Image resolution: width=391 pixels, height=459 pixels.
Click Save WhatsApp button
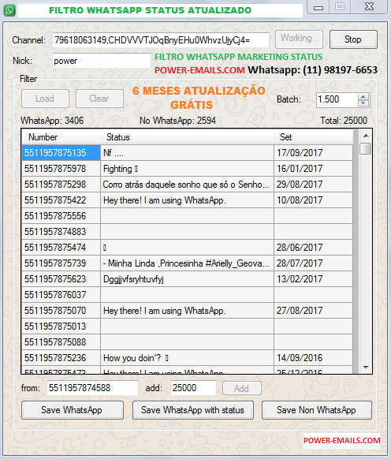click(x=72, y=410)
